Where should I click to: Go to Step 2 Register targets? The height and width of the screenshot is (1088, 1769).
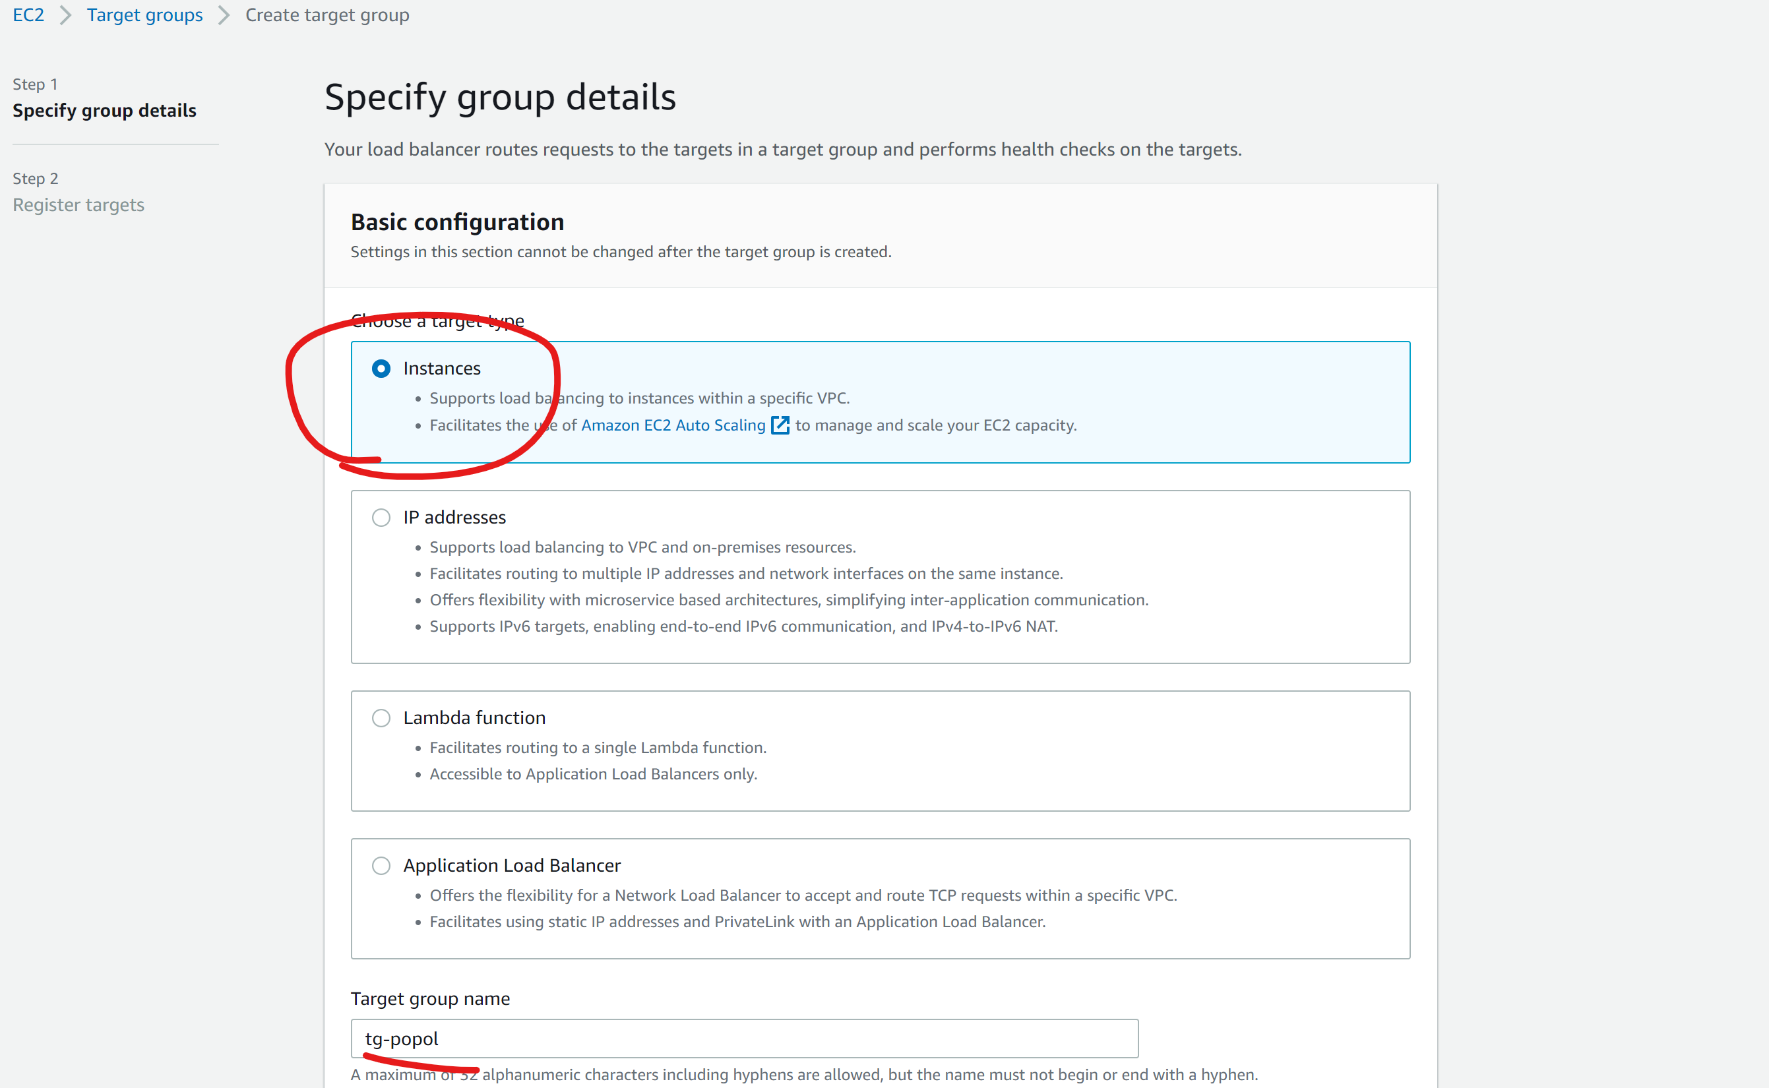coord(78,205)
